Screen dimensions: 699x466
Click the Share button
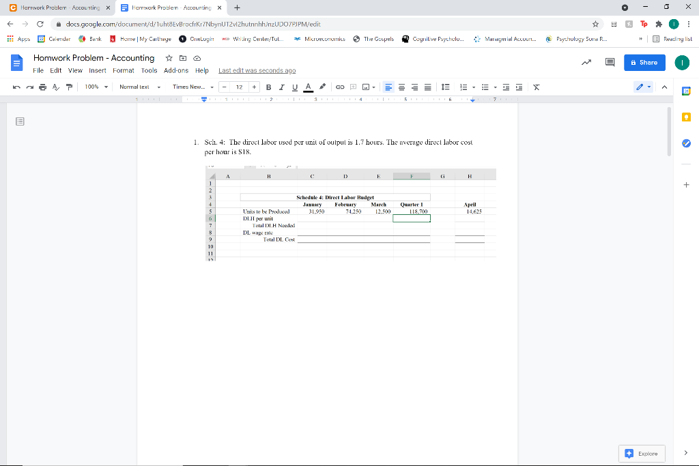pos(643,62)
